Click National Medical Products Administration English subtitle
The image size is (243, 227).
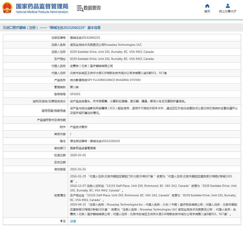[42, 12]
